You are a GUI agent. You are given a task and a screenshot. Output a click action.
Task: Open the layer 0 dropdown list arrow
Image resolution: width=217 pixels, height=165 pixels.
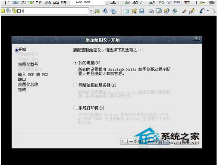pyautogui.click(x=91, y=11)
